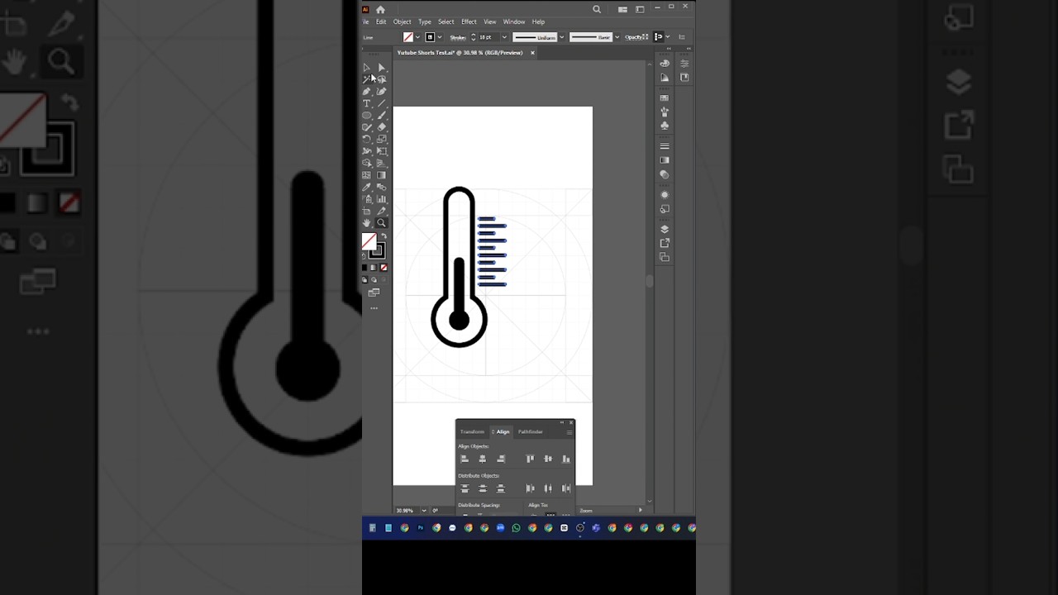Open the Select menu
1058x595 pixels.
coord(446,21)
